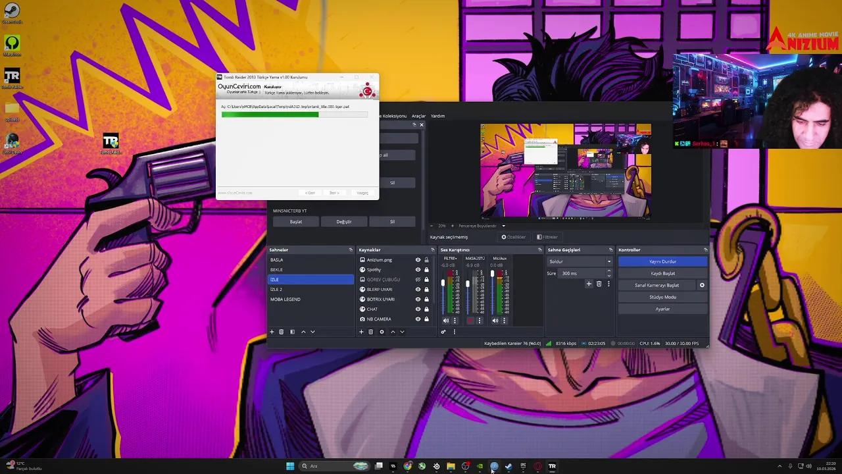Screen dimensions: 842x474
Task: Select the MOBA LEGEND scene
Action: [x=311, y=300]
